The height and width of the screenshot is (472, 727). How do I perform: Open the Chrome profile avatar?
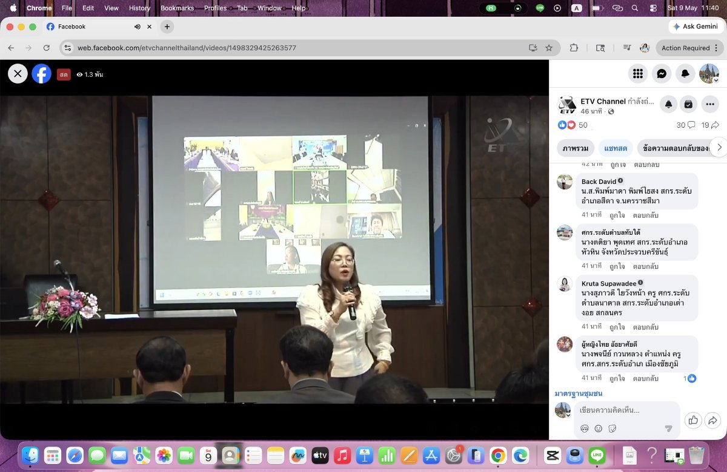tap(645, 48)
